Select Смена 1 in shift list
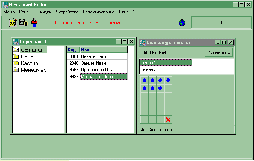 166,63
